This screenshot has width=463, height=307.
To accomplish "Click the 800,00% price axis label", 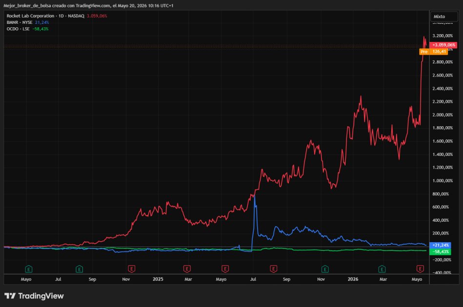I will (441, 194).
